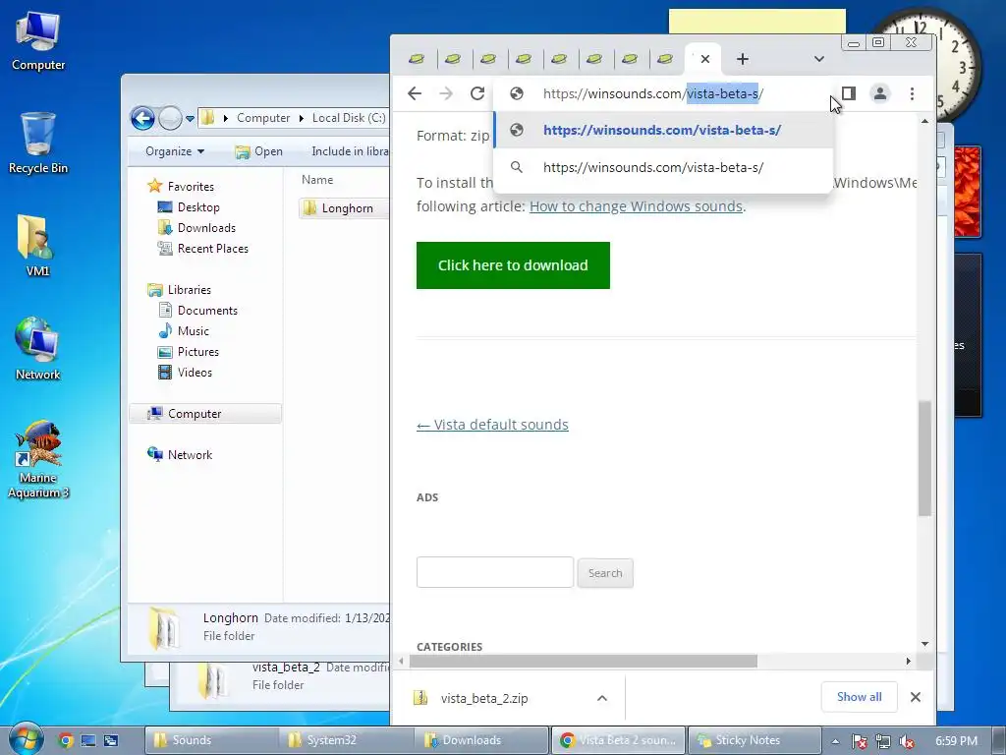
Task: Select the highlighted URL suggestion for winsounds.com/vista-beta-s/
Action: pos(663,131)
